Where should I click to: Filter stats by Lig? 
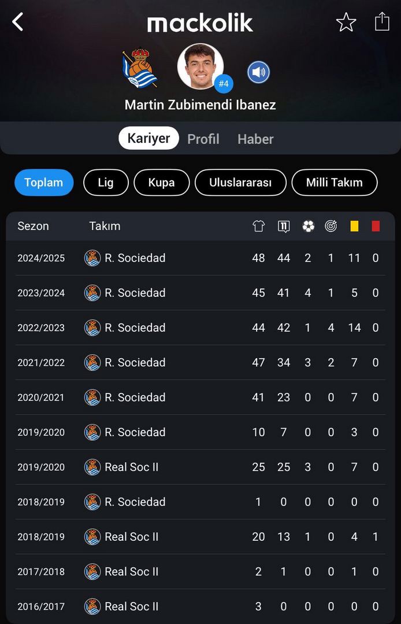(x=106, y=183)
